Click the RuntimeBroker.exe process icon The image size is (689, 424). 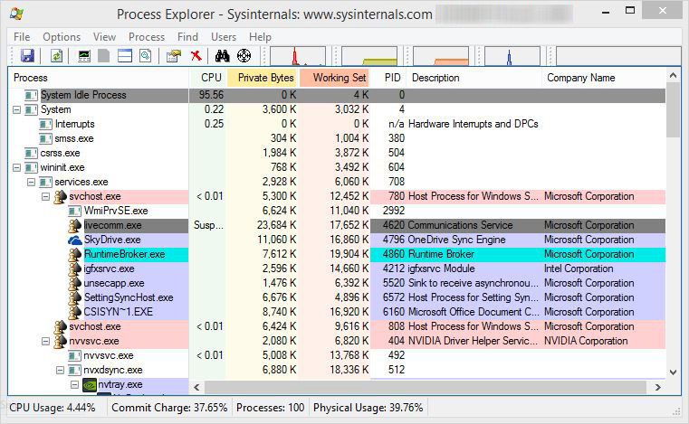(75, 254)
